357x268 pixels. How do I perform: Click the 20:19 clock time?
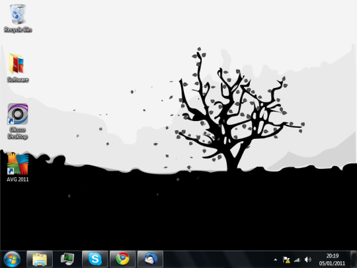point(333,255)
